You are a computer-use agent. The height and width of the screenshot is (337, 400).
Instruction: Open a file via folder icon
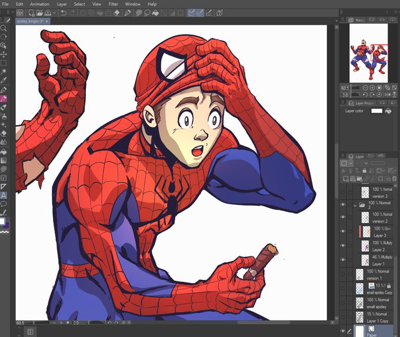coord(39,13)
